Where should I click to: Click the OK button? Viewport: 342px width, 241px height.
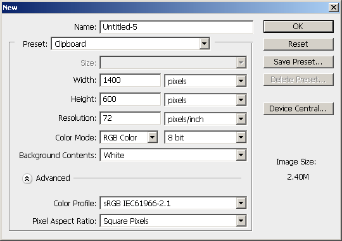pyautogui.click(x=298, y=27)
